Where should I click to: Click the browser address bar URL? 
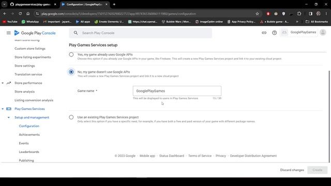118,14
